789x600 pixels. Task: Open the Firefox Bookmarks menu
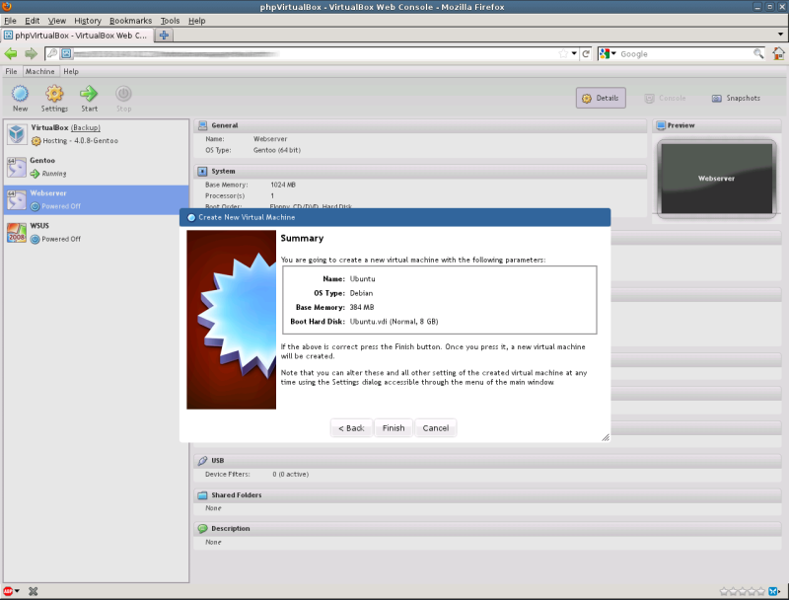tap(130, 21)
